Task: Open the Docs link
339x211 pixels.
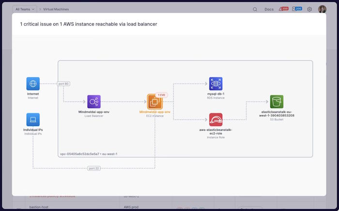Action: click(269, 9)
